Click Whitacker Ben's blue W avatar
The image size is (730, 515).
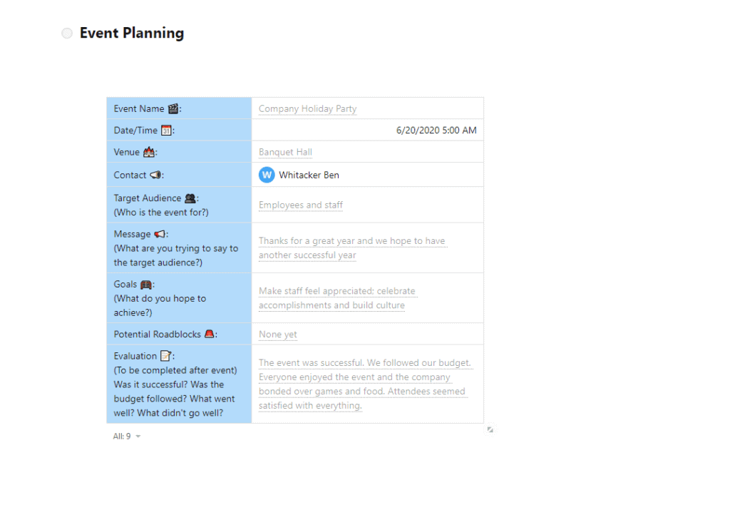[267, 175]
